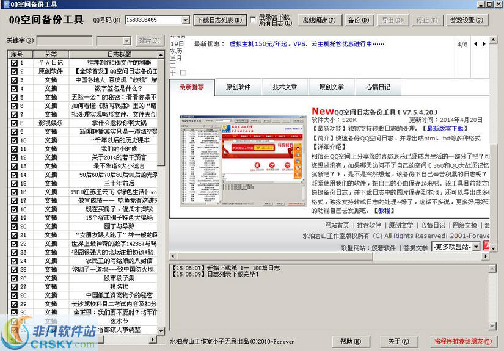Switch to the 原创软件 tab

tap(238, 87)
